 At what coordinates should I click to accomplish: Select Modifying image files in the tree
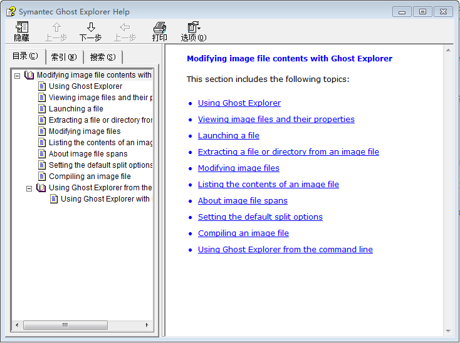pyautogui.click(x=85, y=131)
